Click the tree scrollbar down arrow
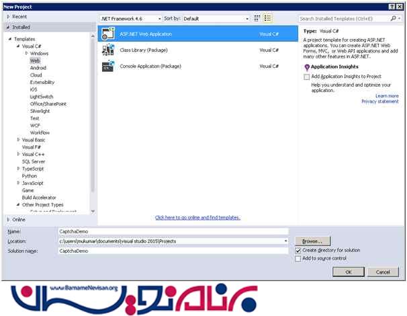Screen dimensions: 407x316 93,211
